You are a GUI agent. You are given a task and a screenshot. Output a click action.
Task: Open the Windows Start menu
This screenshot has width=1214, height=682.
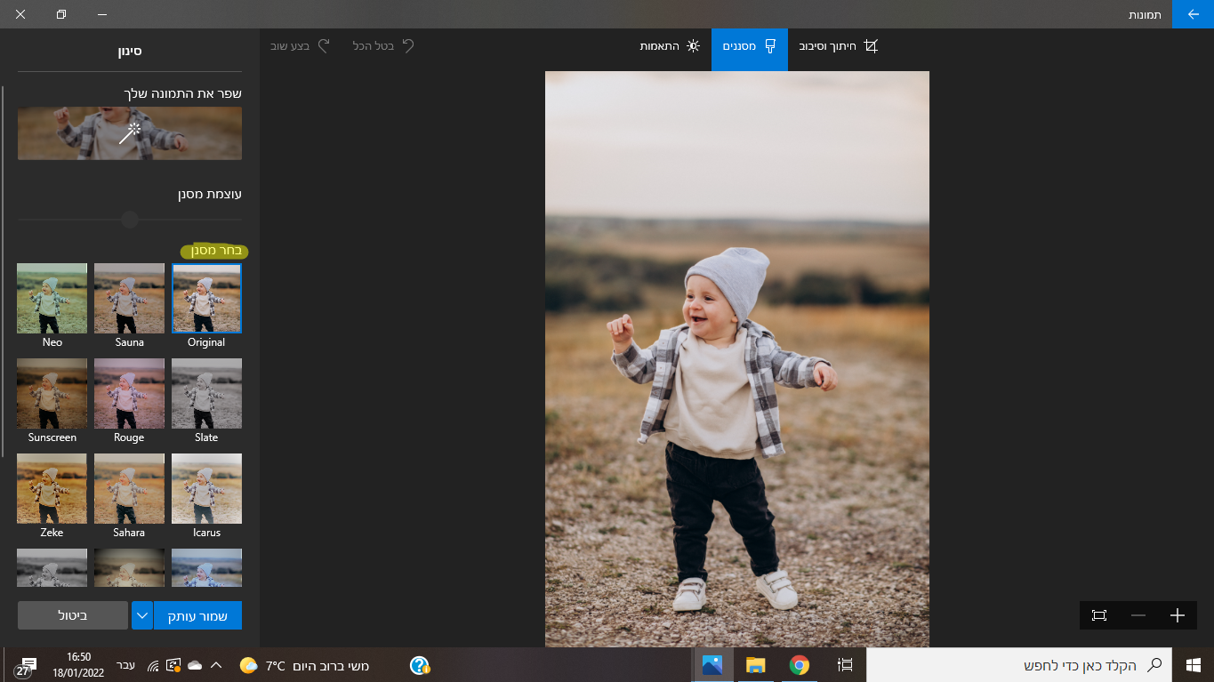pos(1193,664)
